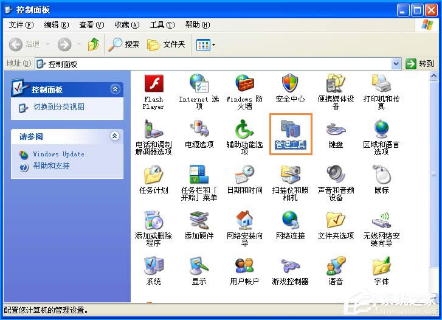Click the Windows Update link

(58, 155)
